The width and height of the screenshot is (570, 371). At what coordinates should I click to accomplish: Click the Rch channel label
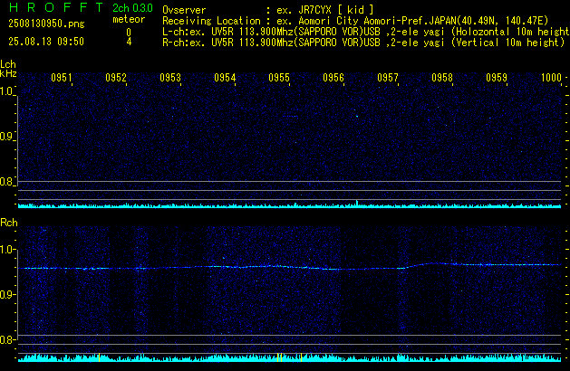pyautogui.click(x=9, y=223)
